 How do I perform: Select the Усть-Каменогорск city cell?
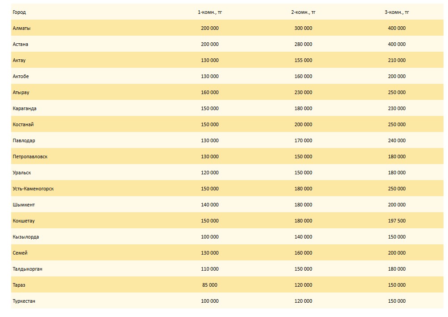tap(33, 189)
